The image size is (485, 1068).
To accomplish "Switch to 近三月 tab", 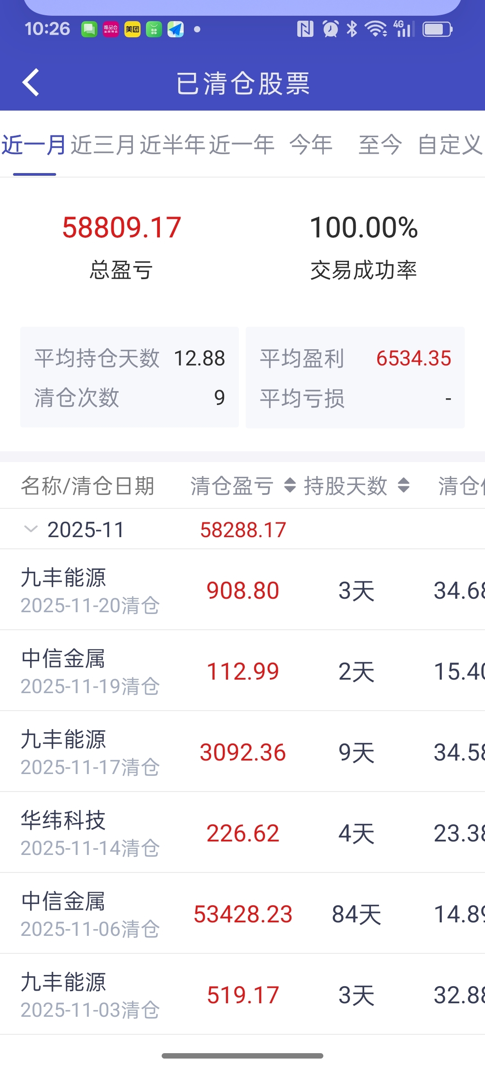I will point(103,145).
